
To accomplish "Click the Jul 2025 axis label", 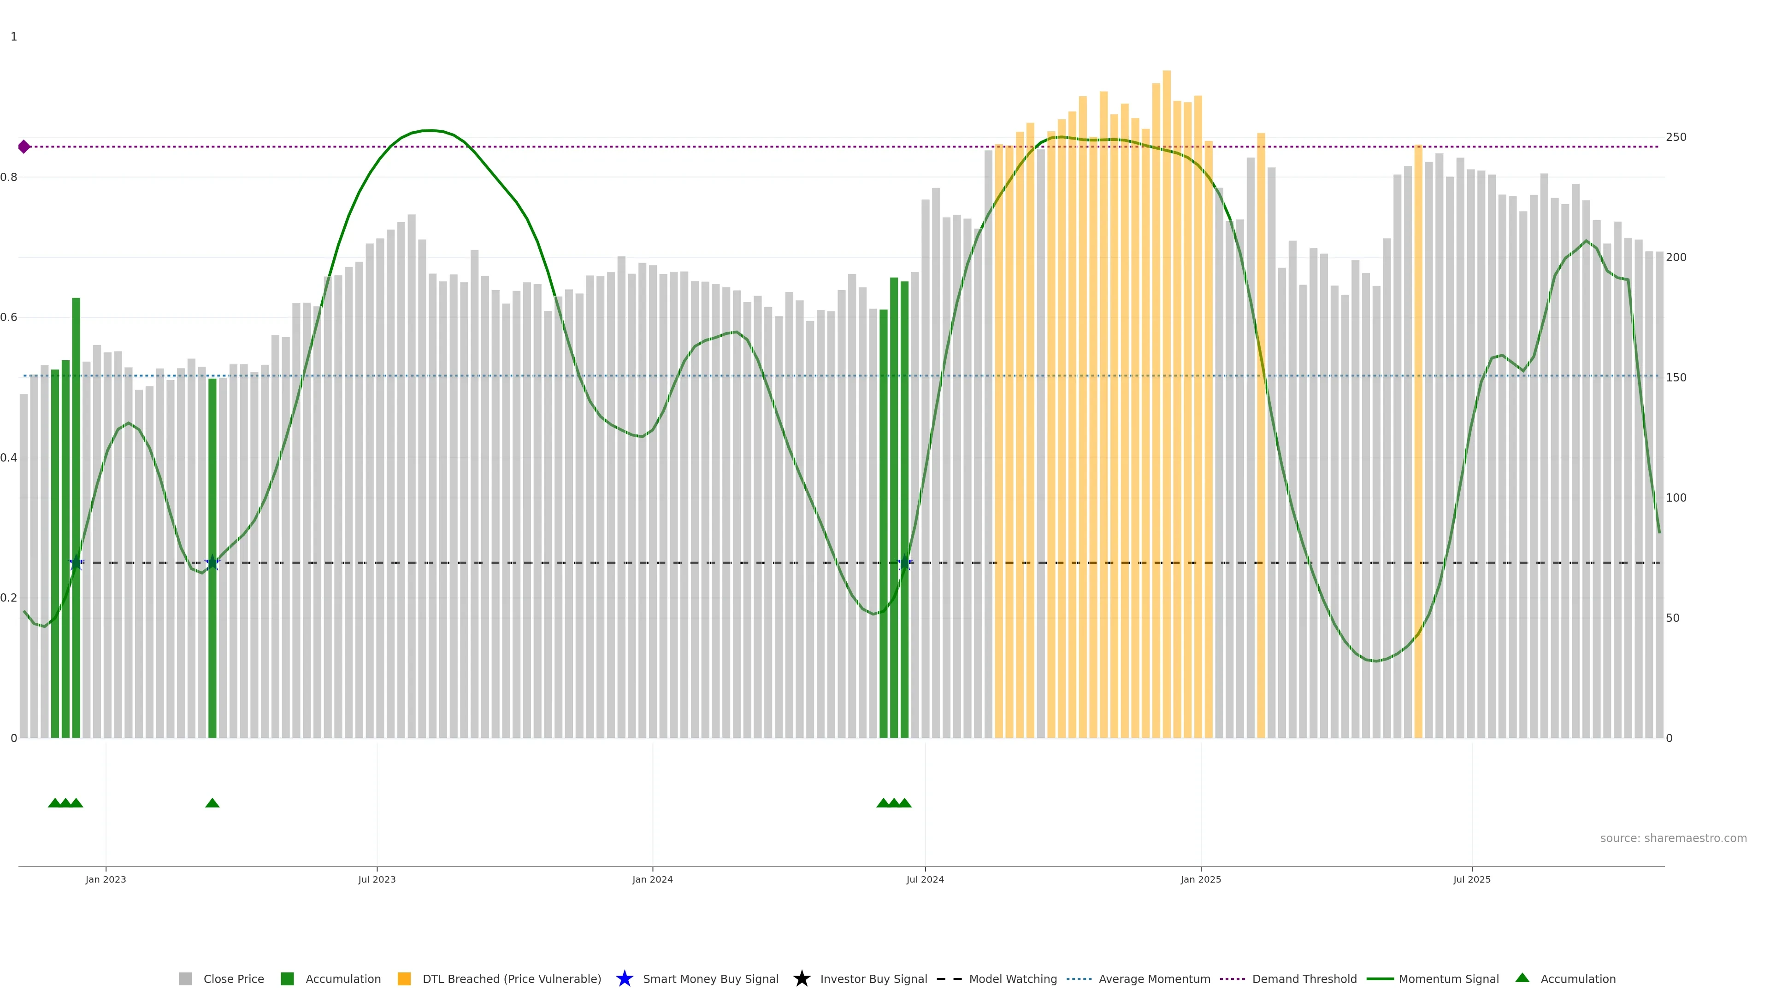I will click(x=1472, y=879).
